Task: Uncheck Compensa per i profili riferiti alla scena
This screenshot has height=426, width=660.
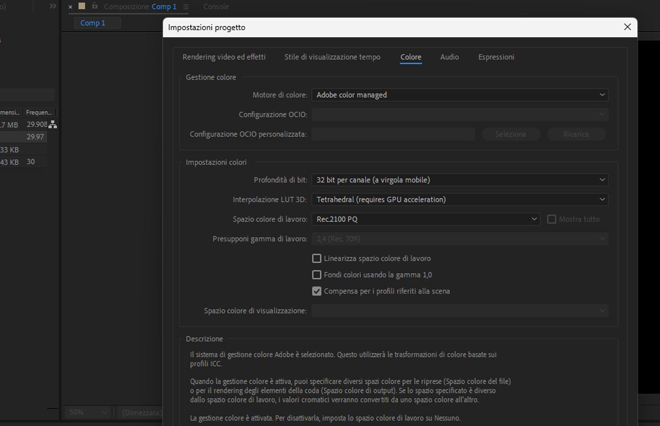Action: 317,291
